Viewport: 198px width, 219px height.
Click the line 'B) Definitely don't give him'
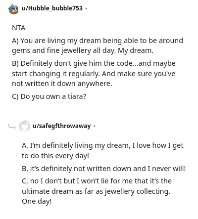94,63
